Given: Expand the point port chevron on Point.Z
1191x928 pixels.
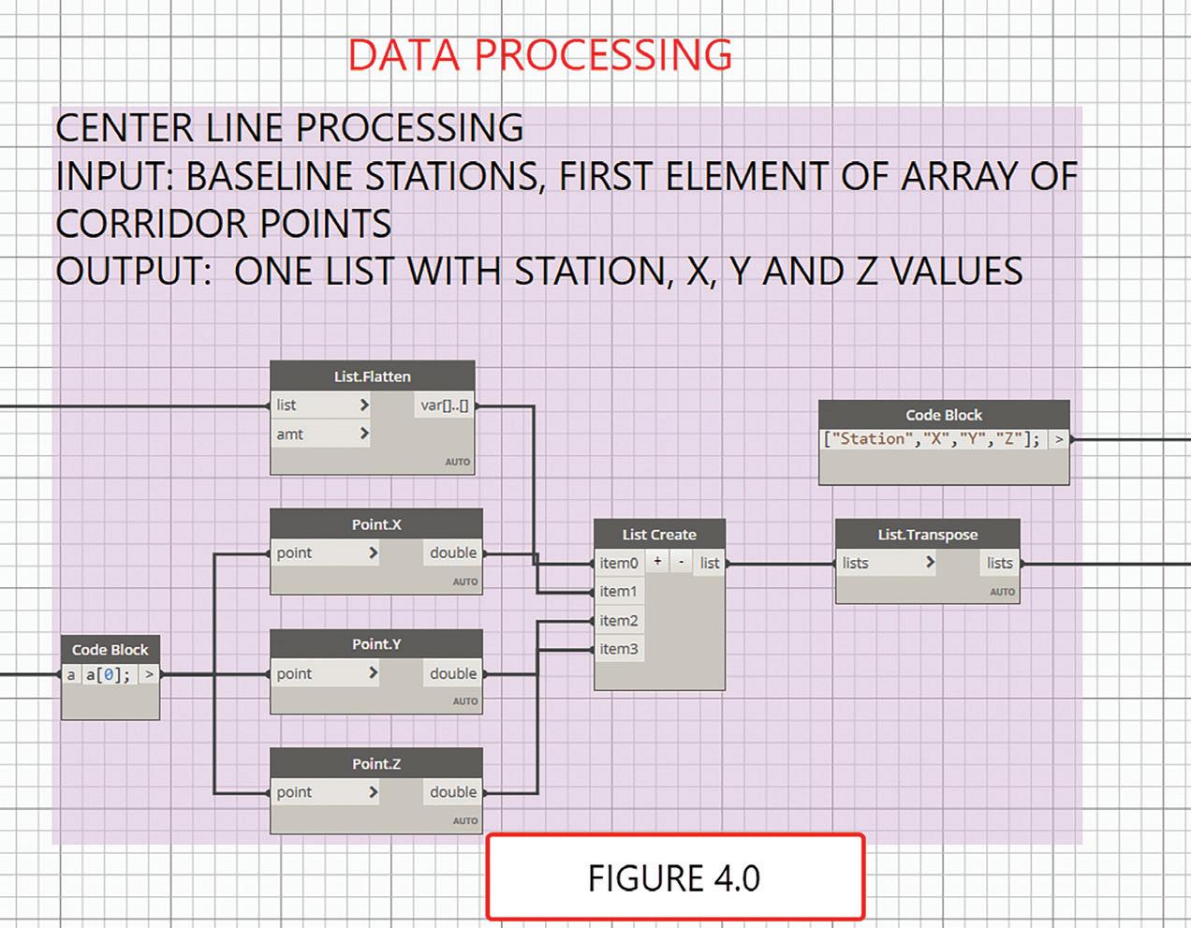Looking at the screenshot, I should click(x=372, y=792).
